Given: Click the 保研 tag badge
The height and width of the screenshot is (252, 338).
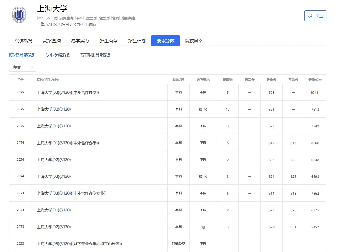Looking at the screenshot, I should tap(79, 18).
